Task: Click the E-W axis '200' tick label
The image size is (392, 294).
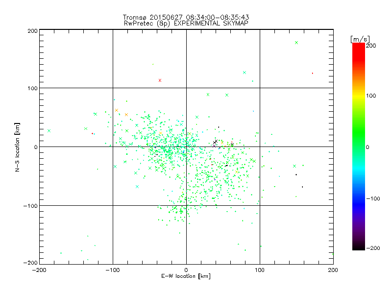Action: coord(333,270)
